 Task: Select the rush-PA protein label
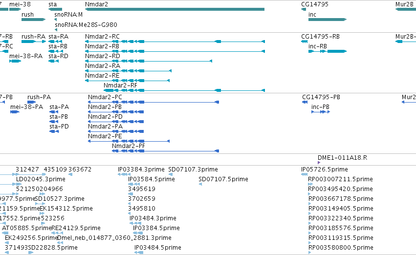(39, 97)
